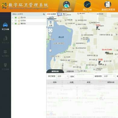
Task: Open the basic information management icon
Action: [108, 6]
